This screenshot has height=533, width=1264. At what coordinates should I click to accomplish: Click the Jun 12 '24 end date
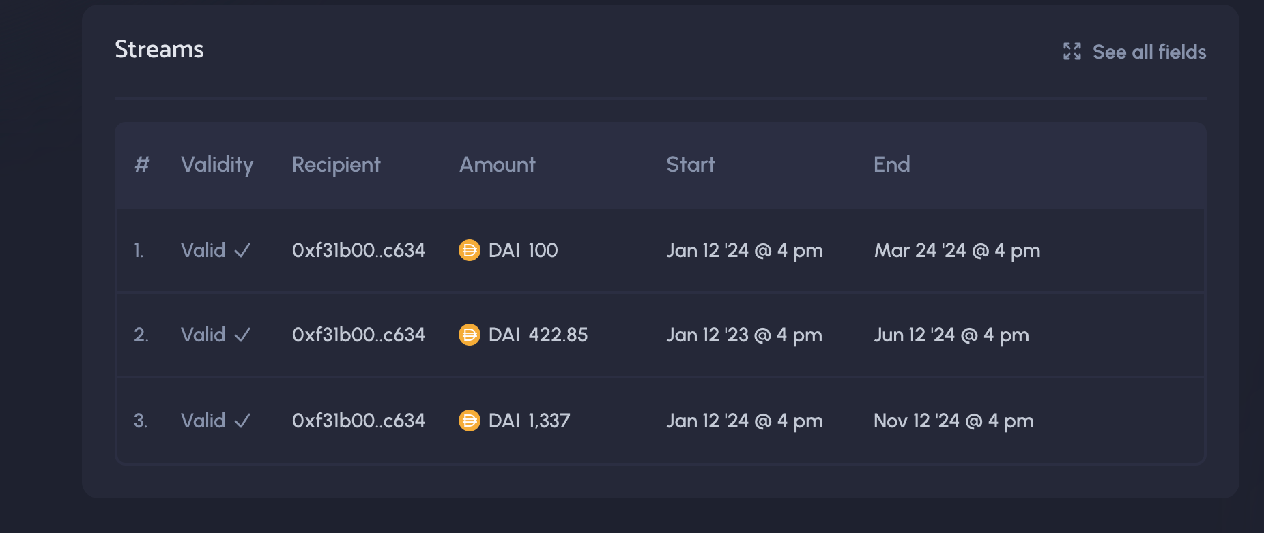pyautogui.click(x=951, y=335)
